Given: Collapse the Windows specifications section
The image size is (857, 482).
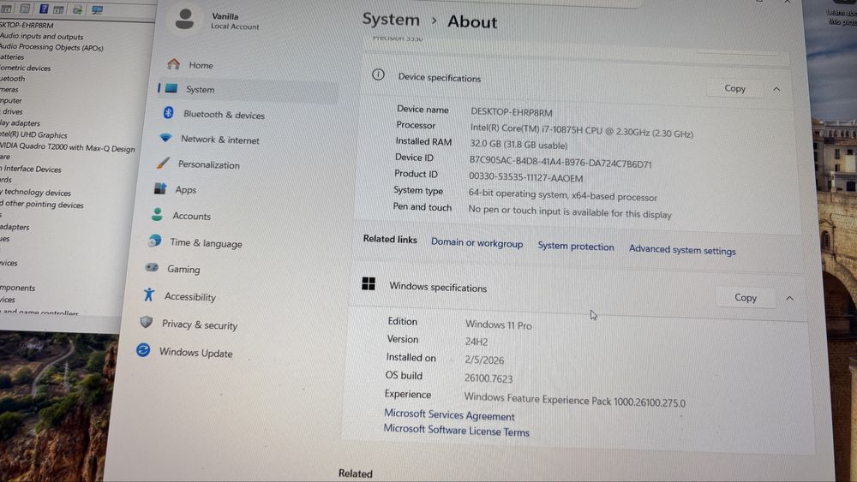Looking at the screenshot, I should point(790,299).
